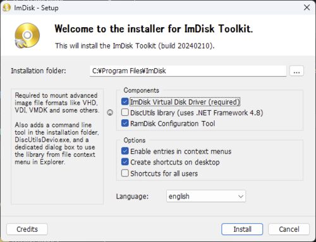This screenshot has height=242, width=316.
Task: Enable DiscUtils library component
Action: (x=125, y=112)
